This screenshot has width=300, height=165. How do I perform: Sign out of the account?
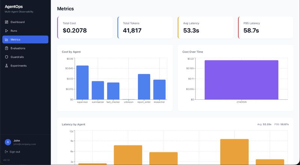(12, 152)
